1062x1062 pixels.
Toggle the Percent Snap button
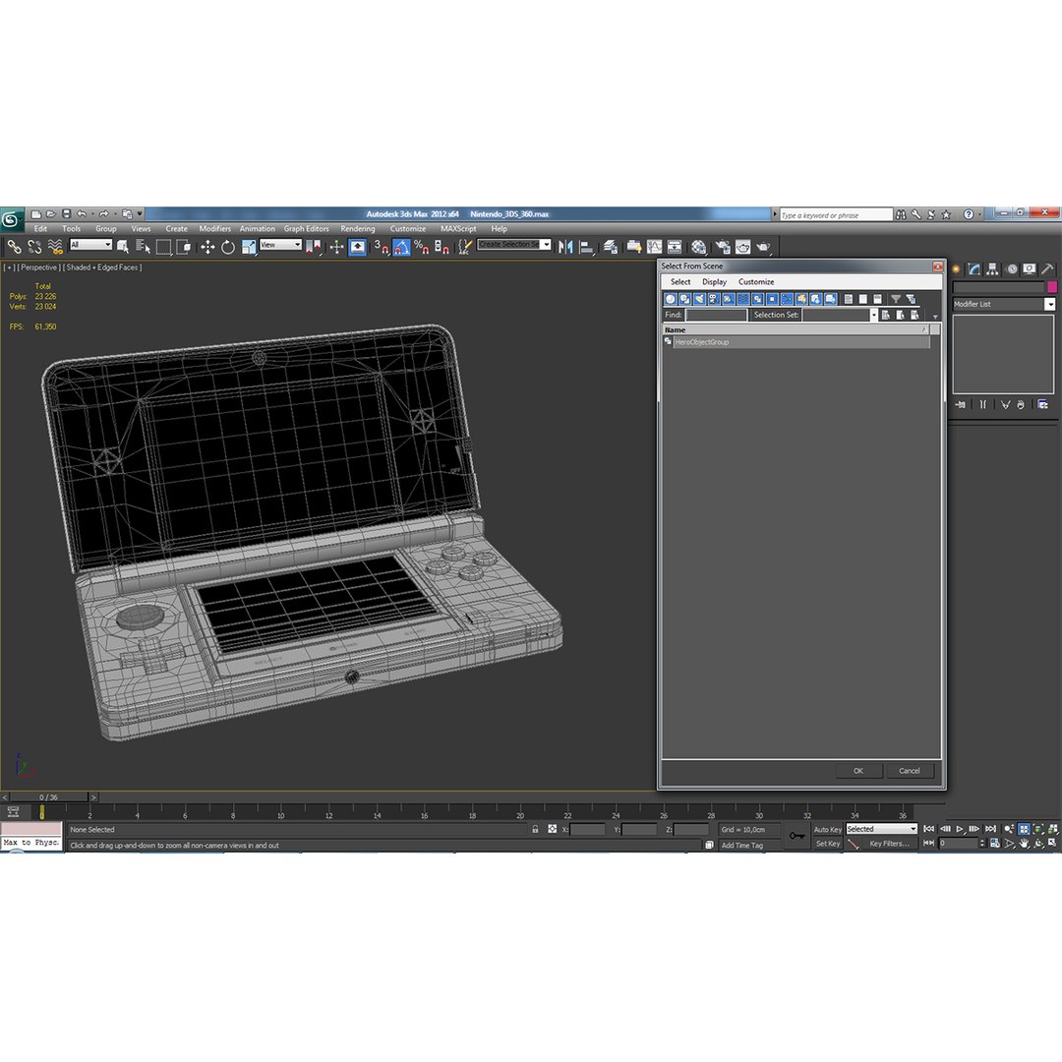[421, 247]
